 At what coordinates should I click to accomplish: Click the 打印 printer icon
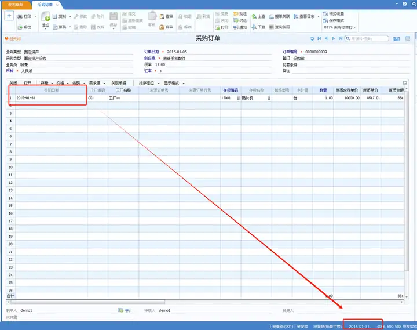[20, 16]
